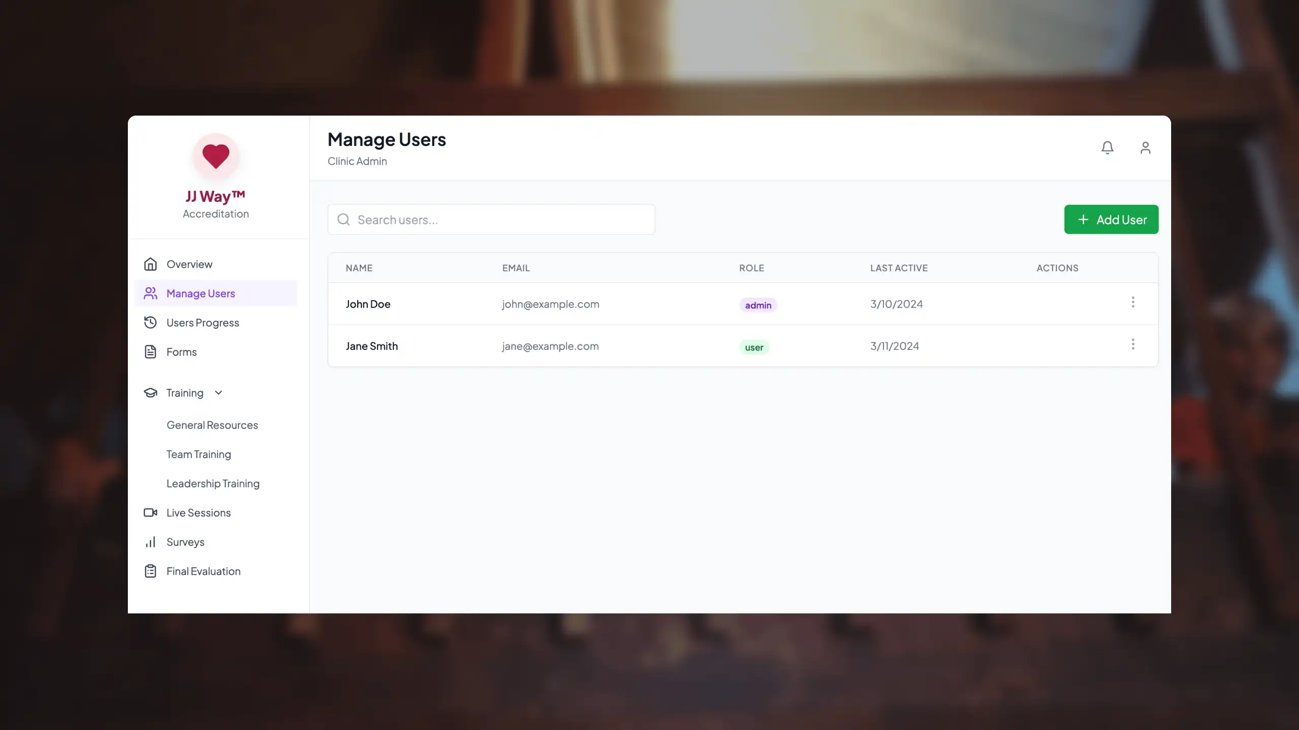This screenshot has height=730, width=1299.
Task: Click the LAST ACTIVE column header
Action: (x=899, y=268)
